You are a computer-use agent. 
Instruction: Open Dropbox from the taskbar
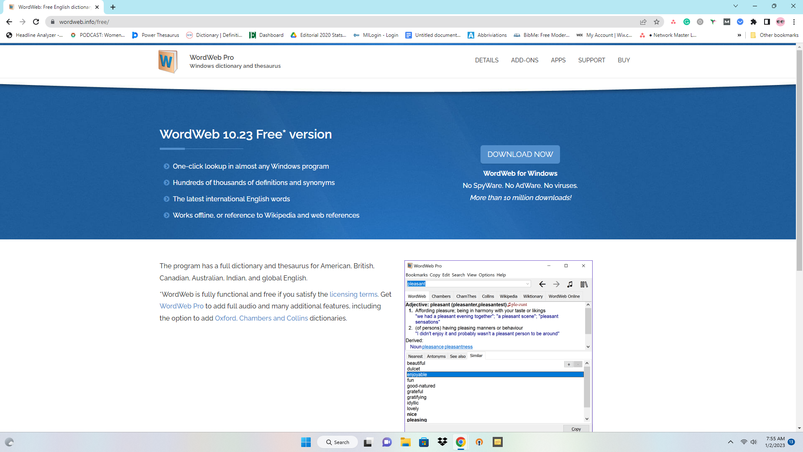pyautogui.click(x=442, y=442)
